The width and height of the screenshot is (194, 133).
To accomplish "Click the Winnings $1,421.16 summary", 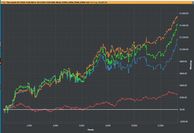I will [x=98, y=2].
